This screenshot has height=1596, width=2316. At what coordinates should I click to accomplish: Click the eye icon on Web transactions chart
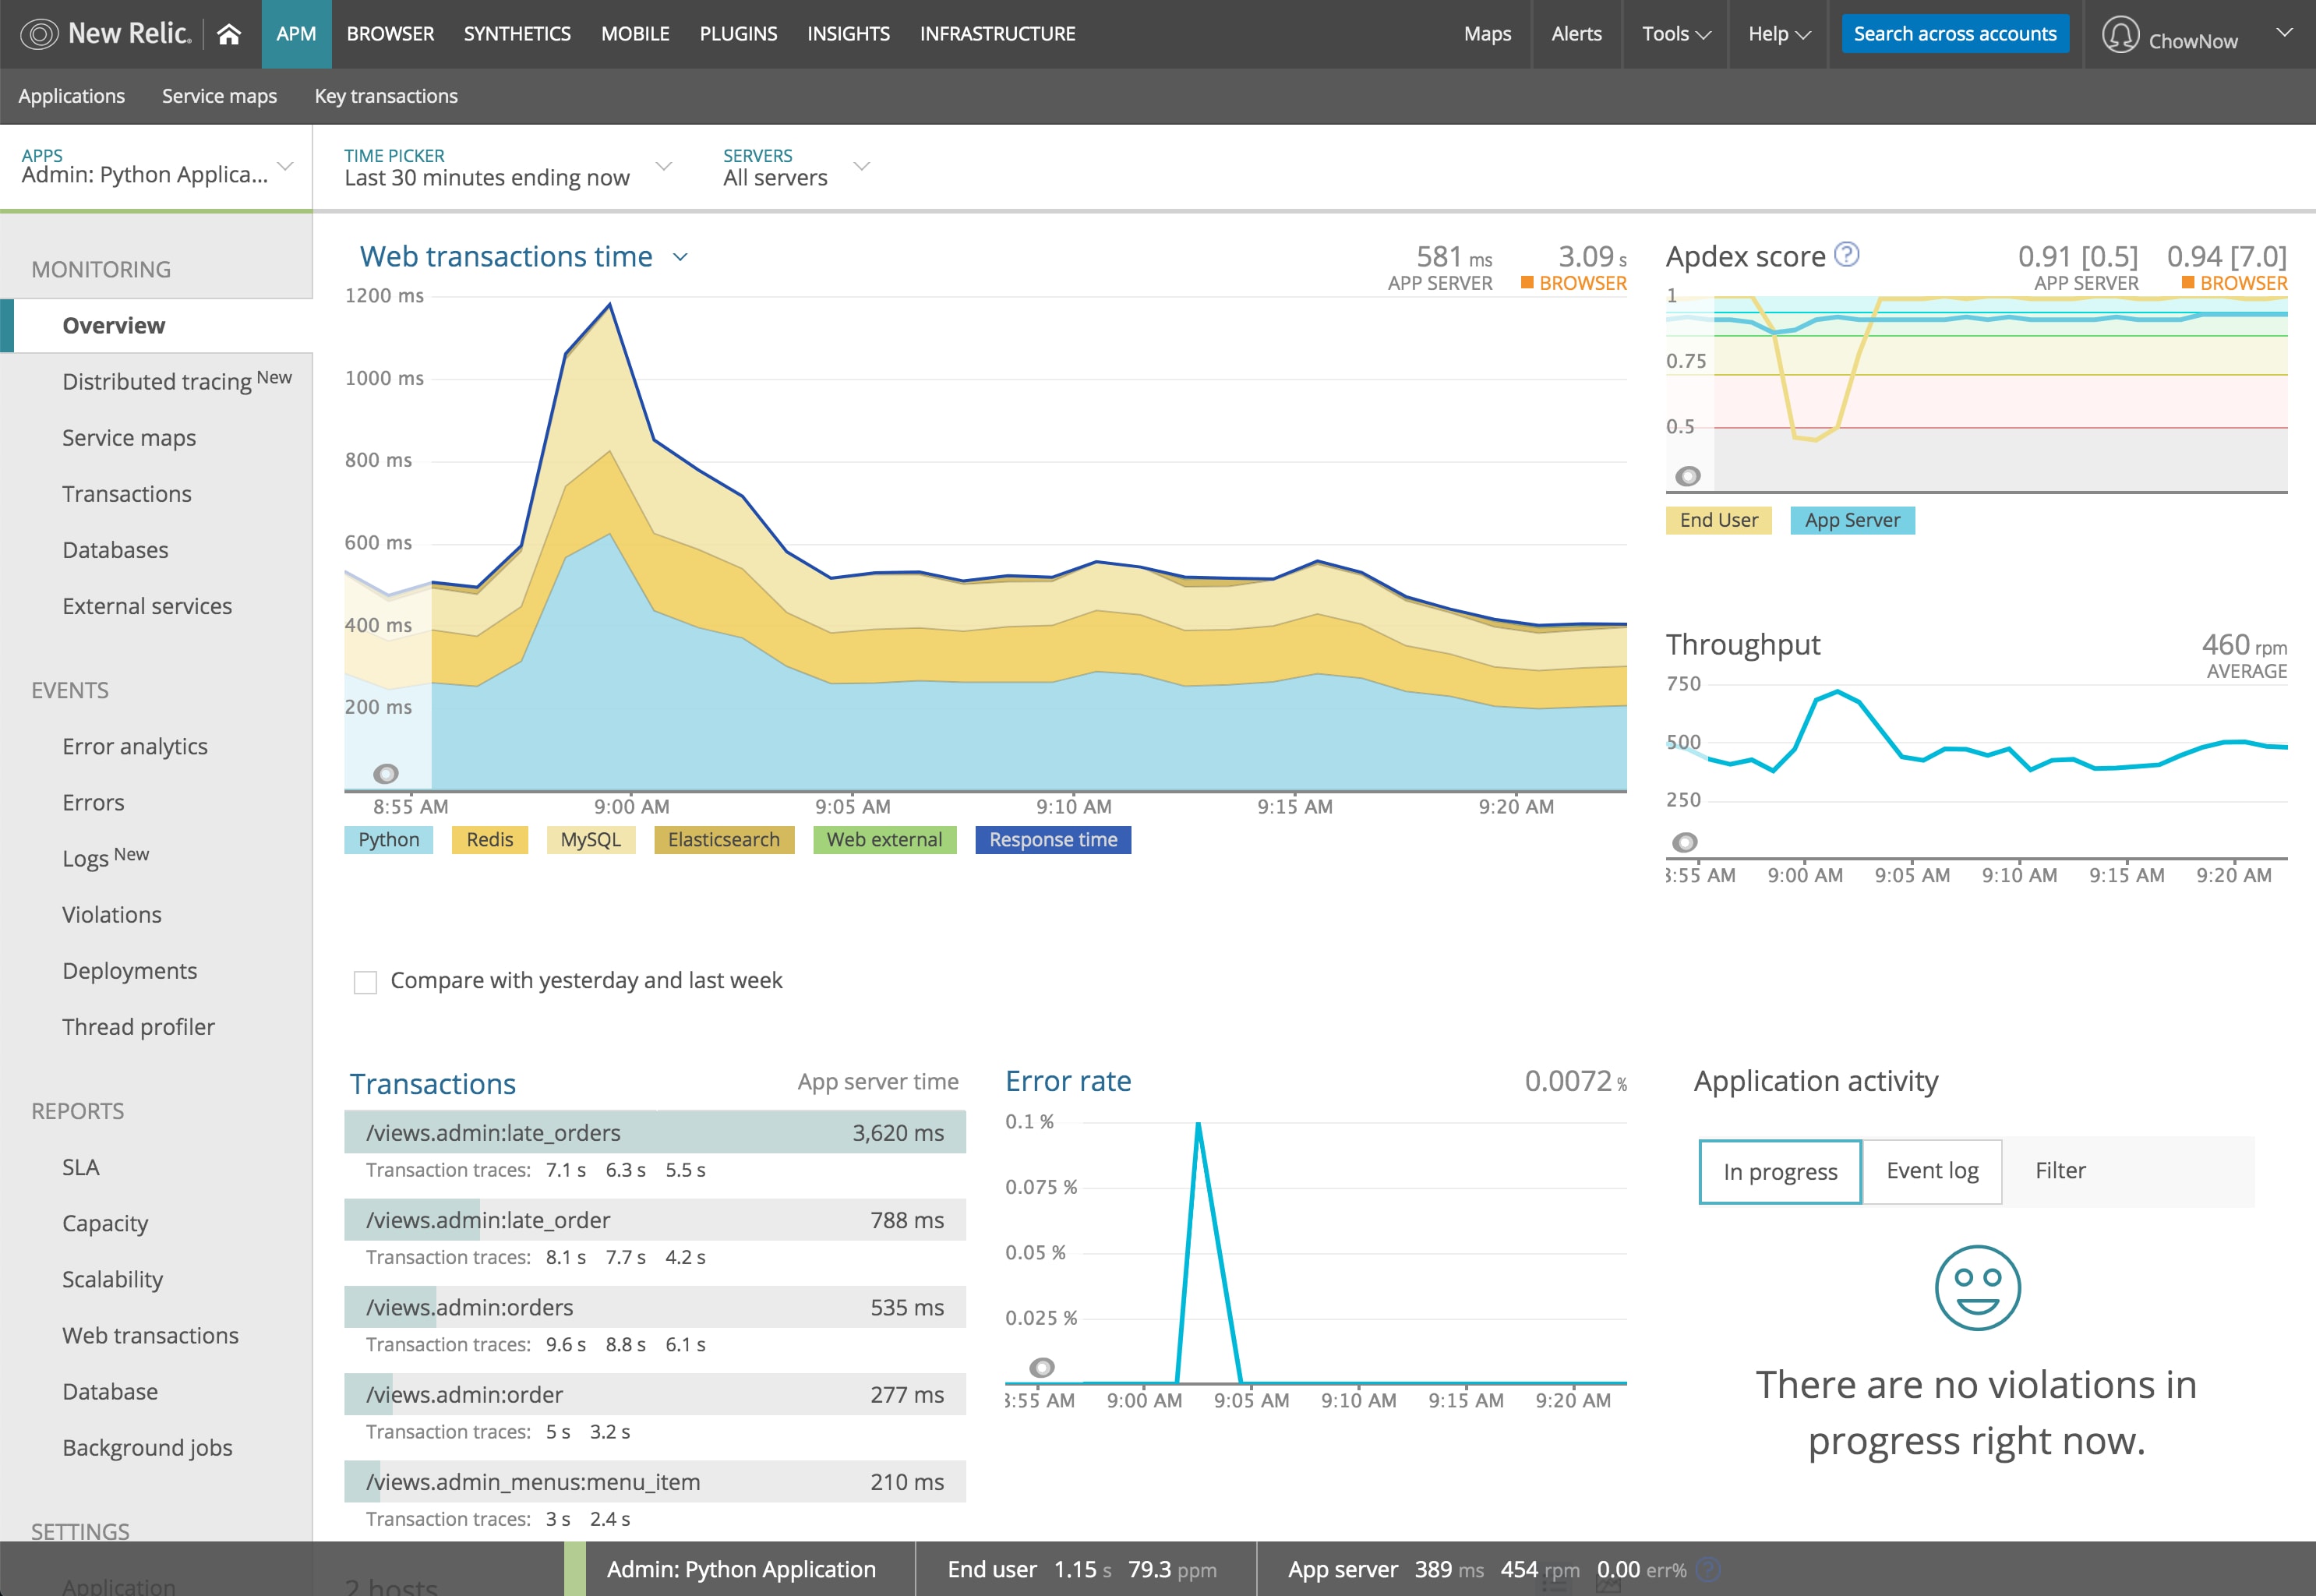[386, 773]
